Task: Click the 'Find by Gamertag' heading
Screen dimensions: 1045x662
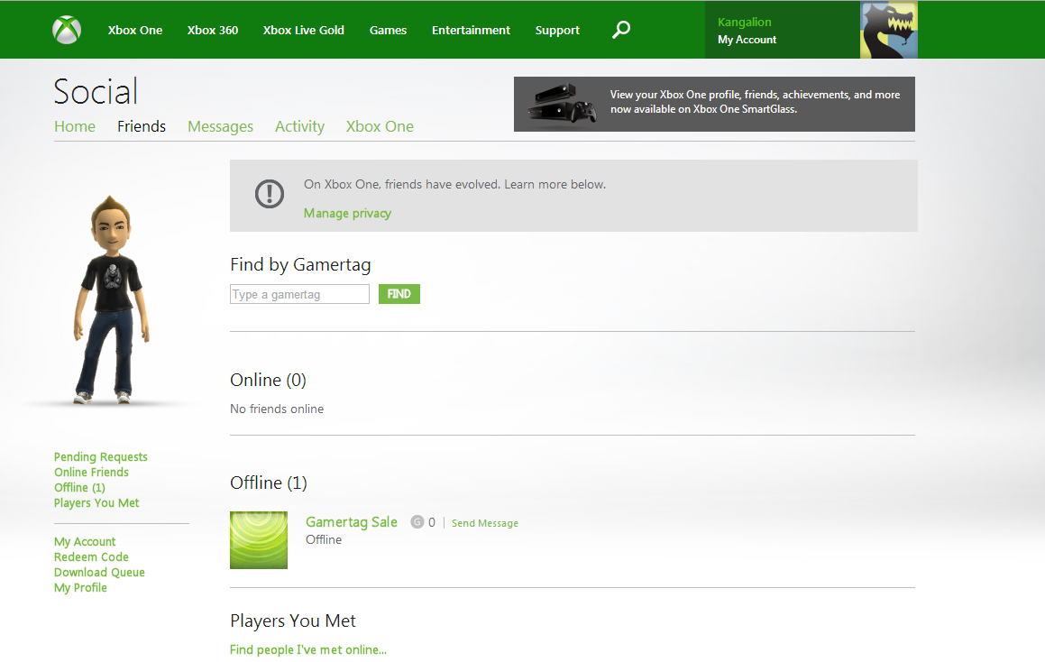Action: pos(300,264)
